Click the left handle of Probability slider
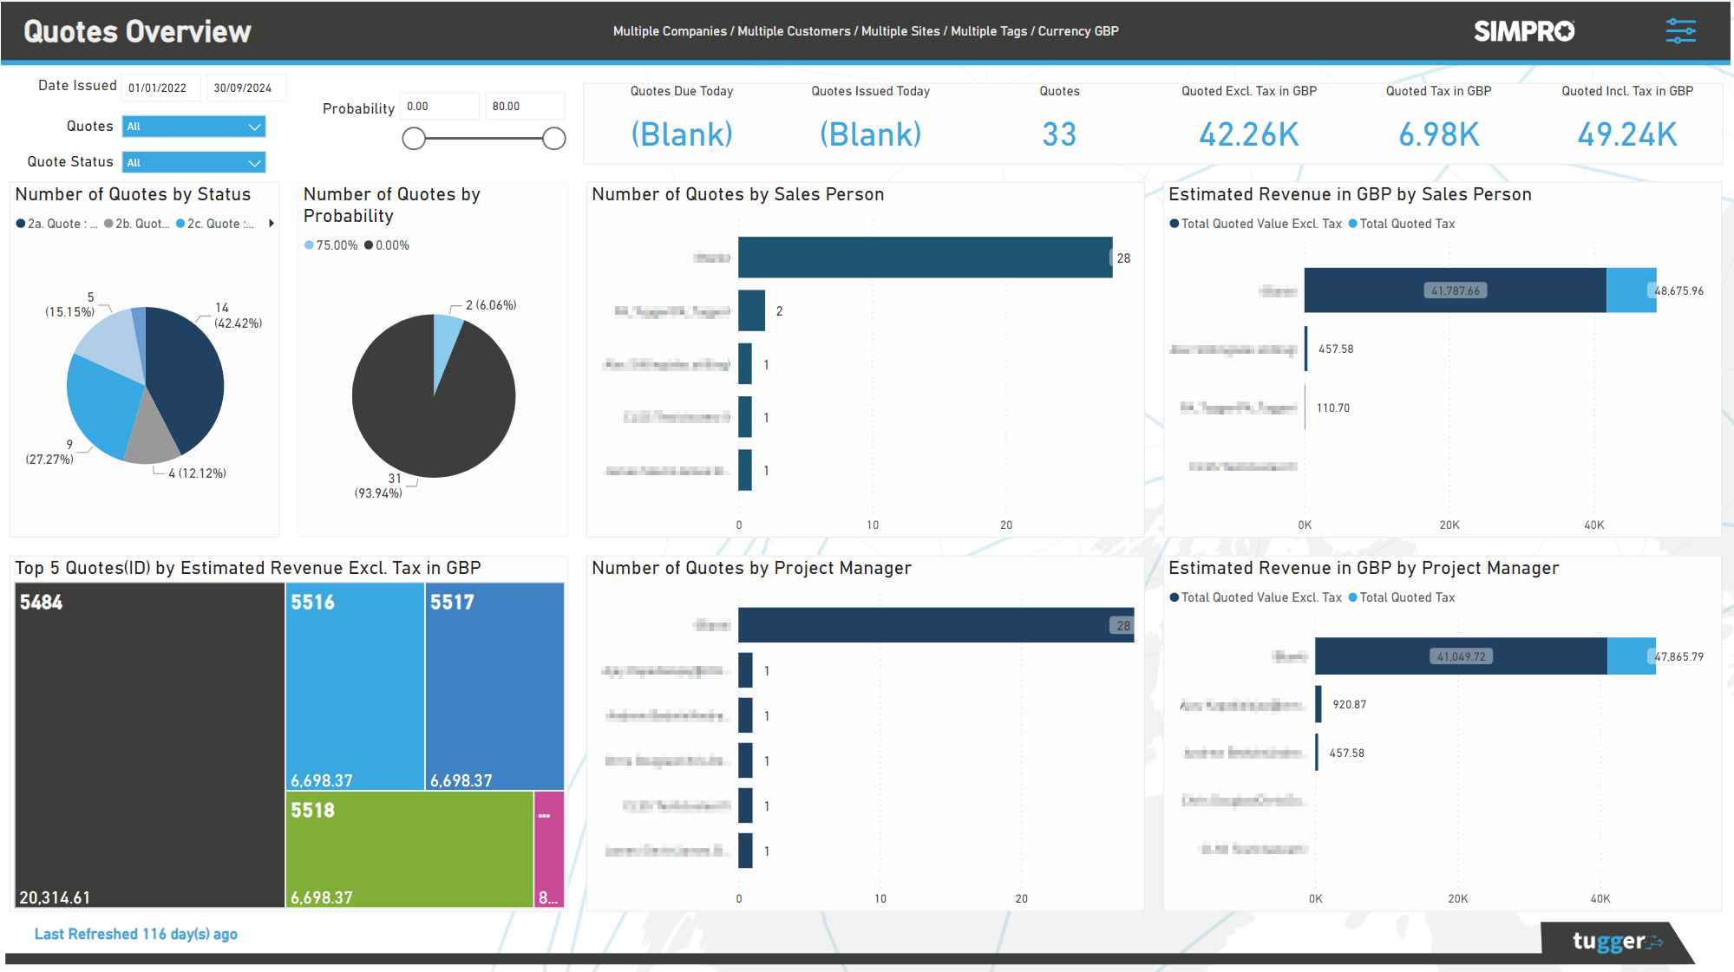The height and width of the screenshot is (972, 1734). click(x=414, y=139)
